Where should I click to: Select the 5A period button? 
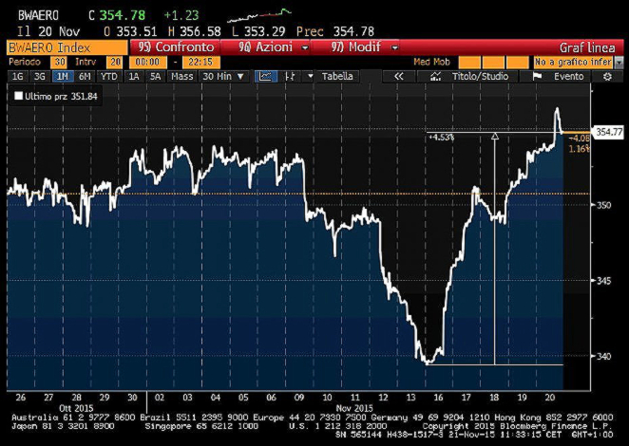pyautogui.click(x=155, y=76)
